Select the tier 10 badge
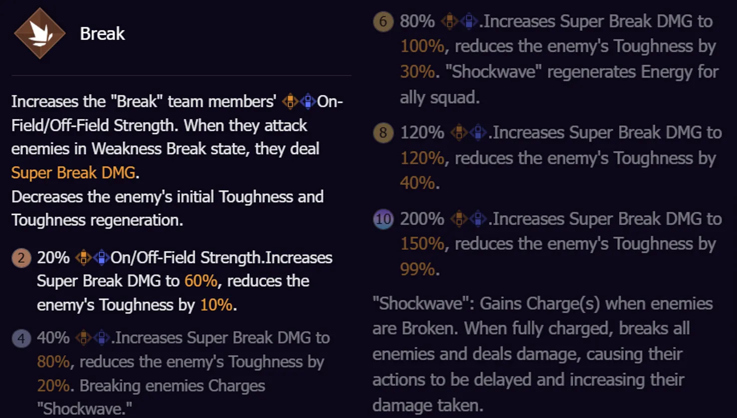737x418 pixels. coord(383,219)
